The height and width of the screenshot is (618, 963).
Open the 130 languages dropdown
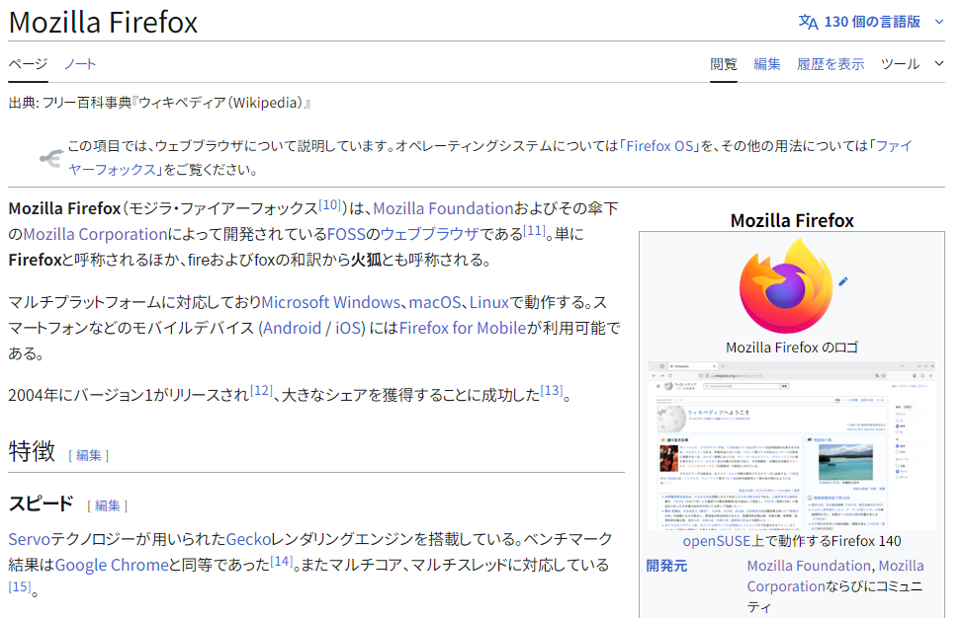pyautogui.click(x=872, y=22)
